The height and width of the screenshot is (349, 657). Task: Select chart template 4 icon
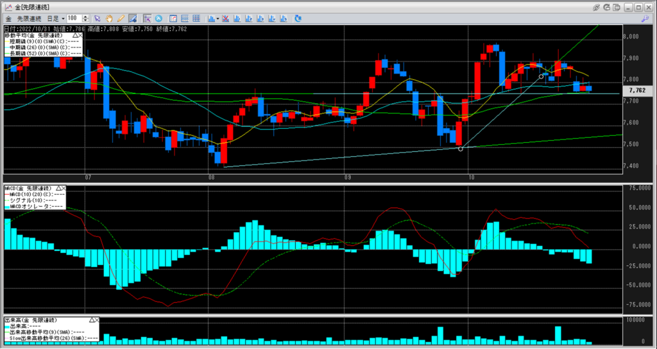(272, 19)
